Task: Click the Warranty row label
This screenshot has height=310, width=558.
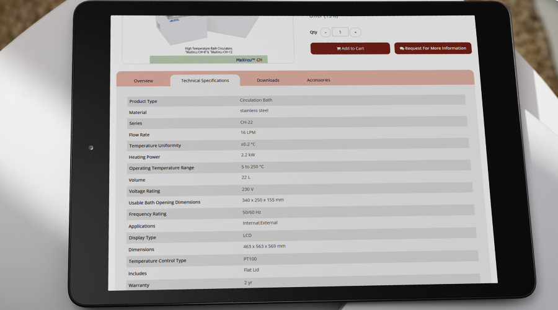Action: [139, 285]
